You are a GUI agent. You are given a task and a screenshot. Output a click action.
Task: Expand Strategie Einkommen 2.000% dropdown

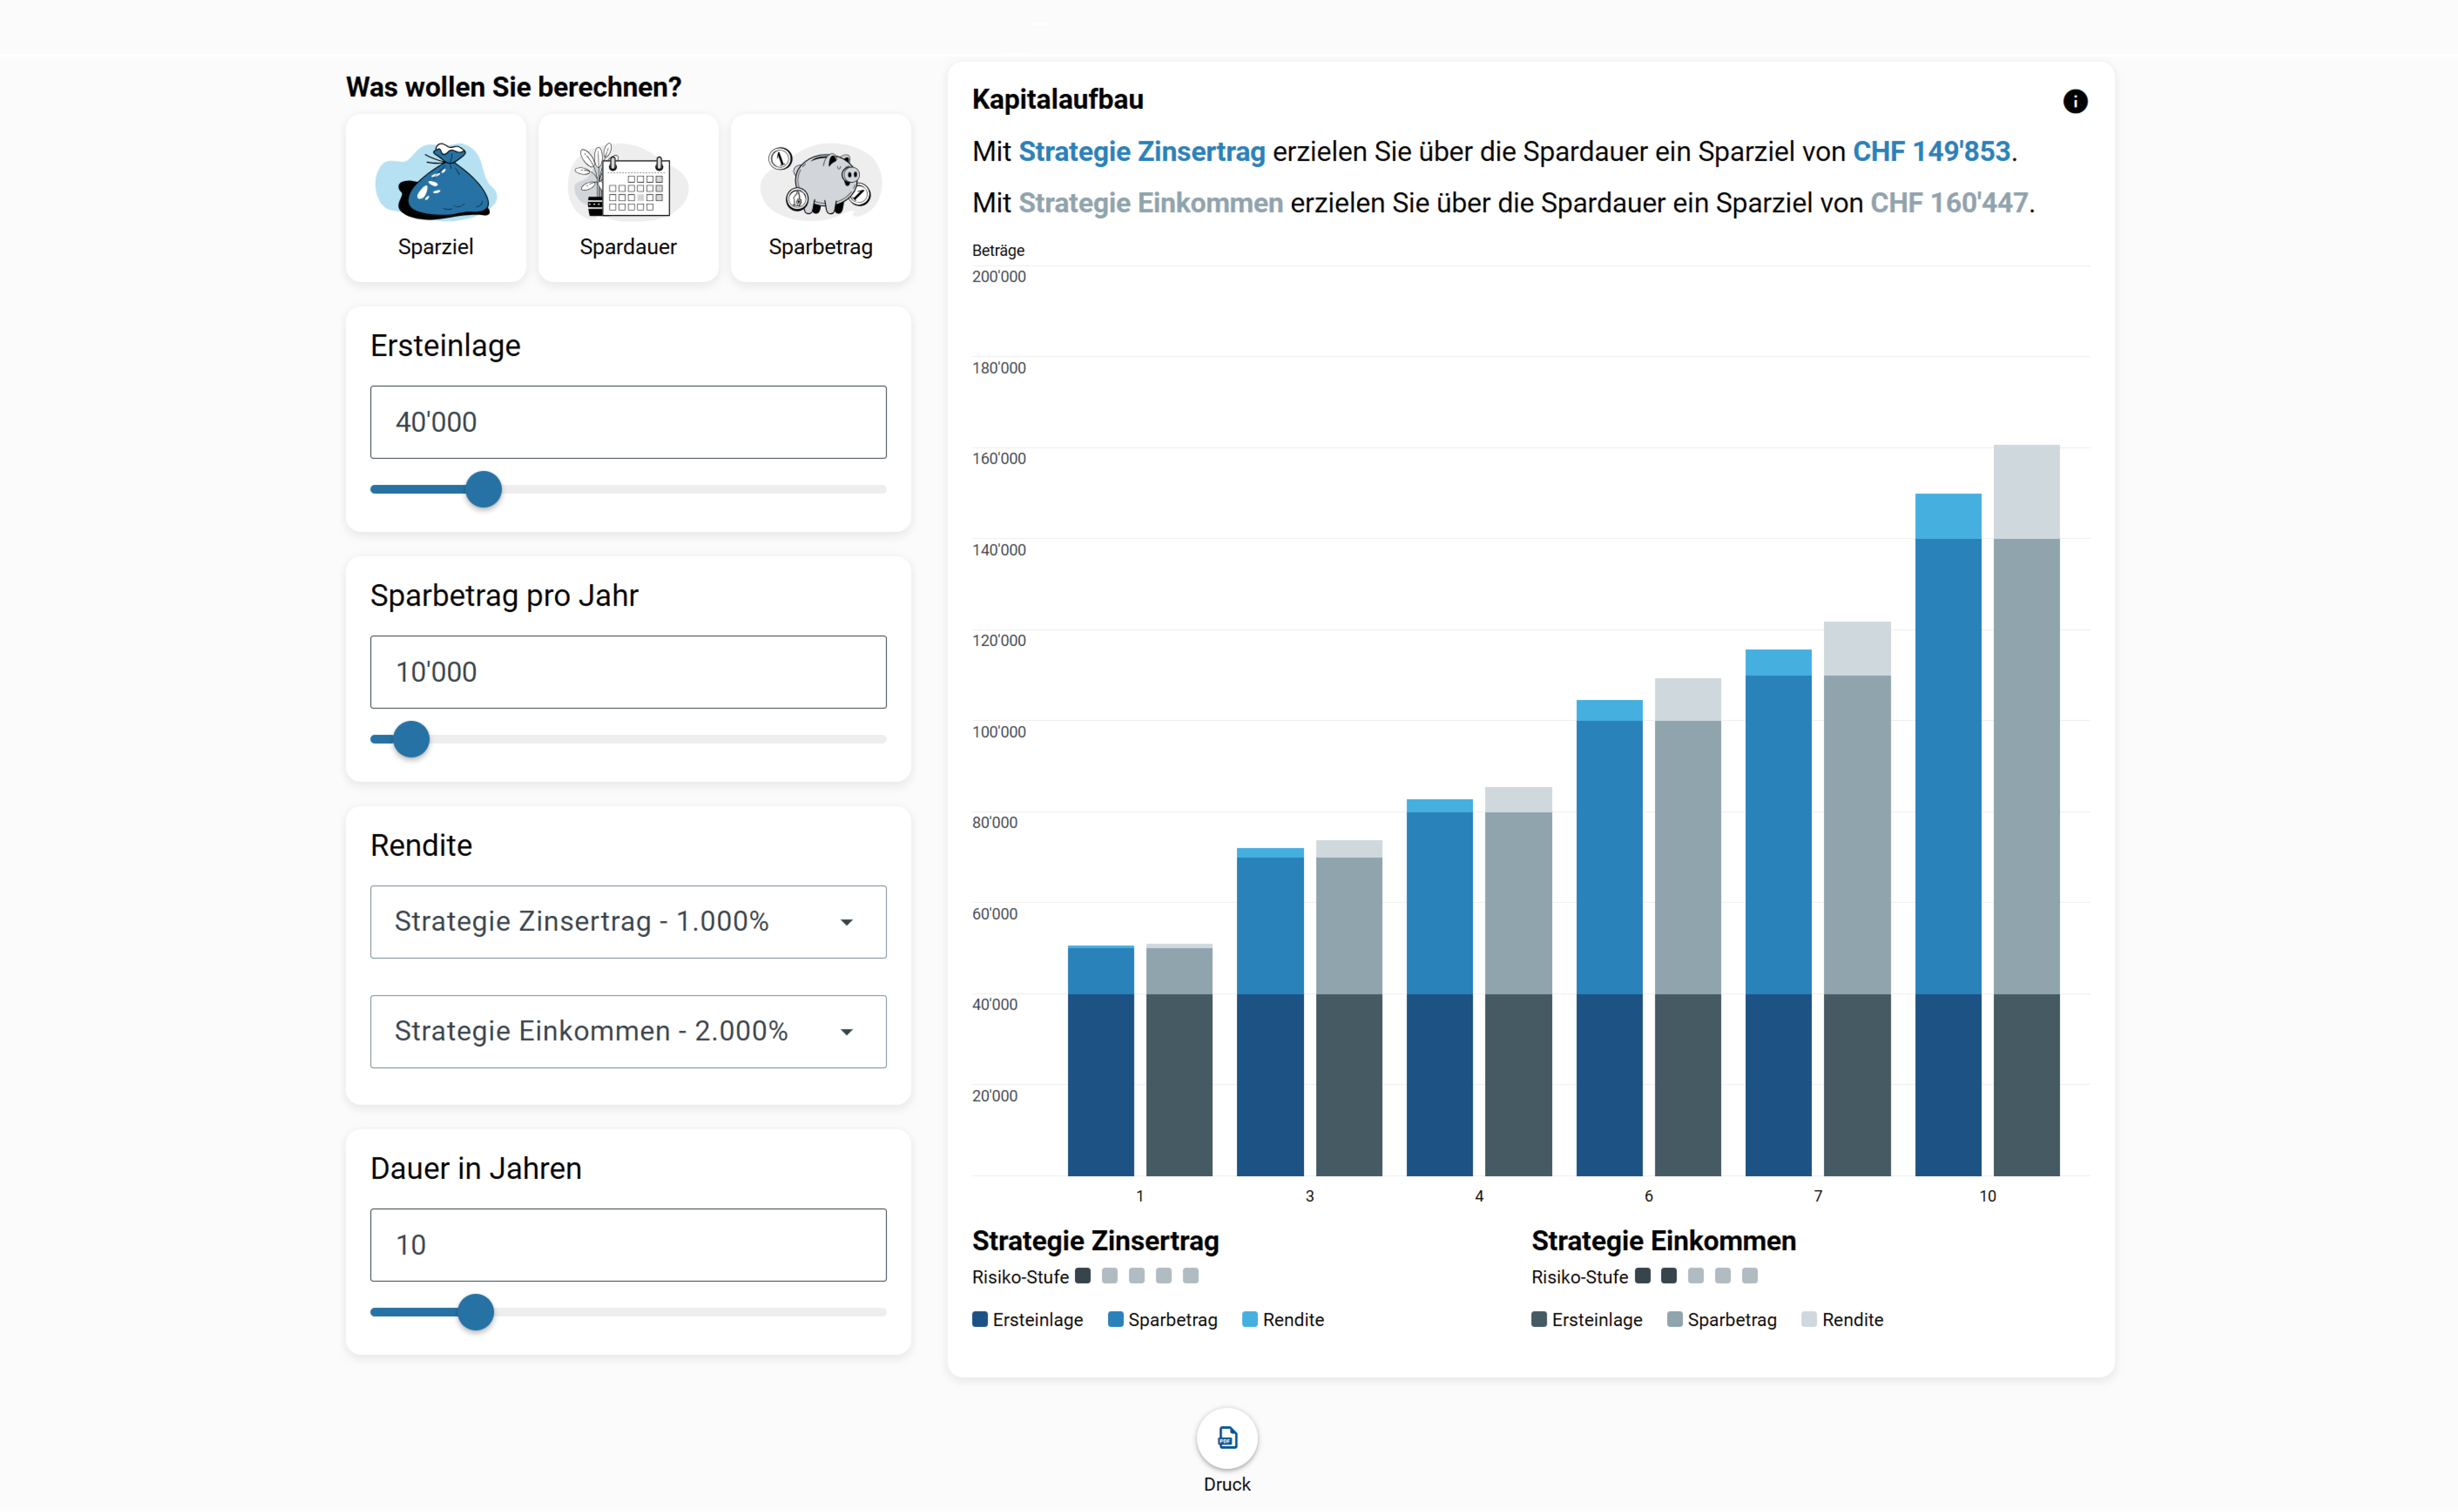pos(628,1031)
